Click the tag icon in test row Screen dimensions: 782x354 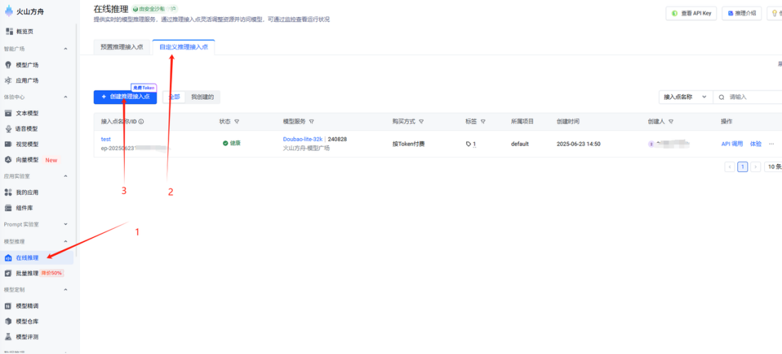468,144
